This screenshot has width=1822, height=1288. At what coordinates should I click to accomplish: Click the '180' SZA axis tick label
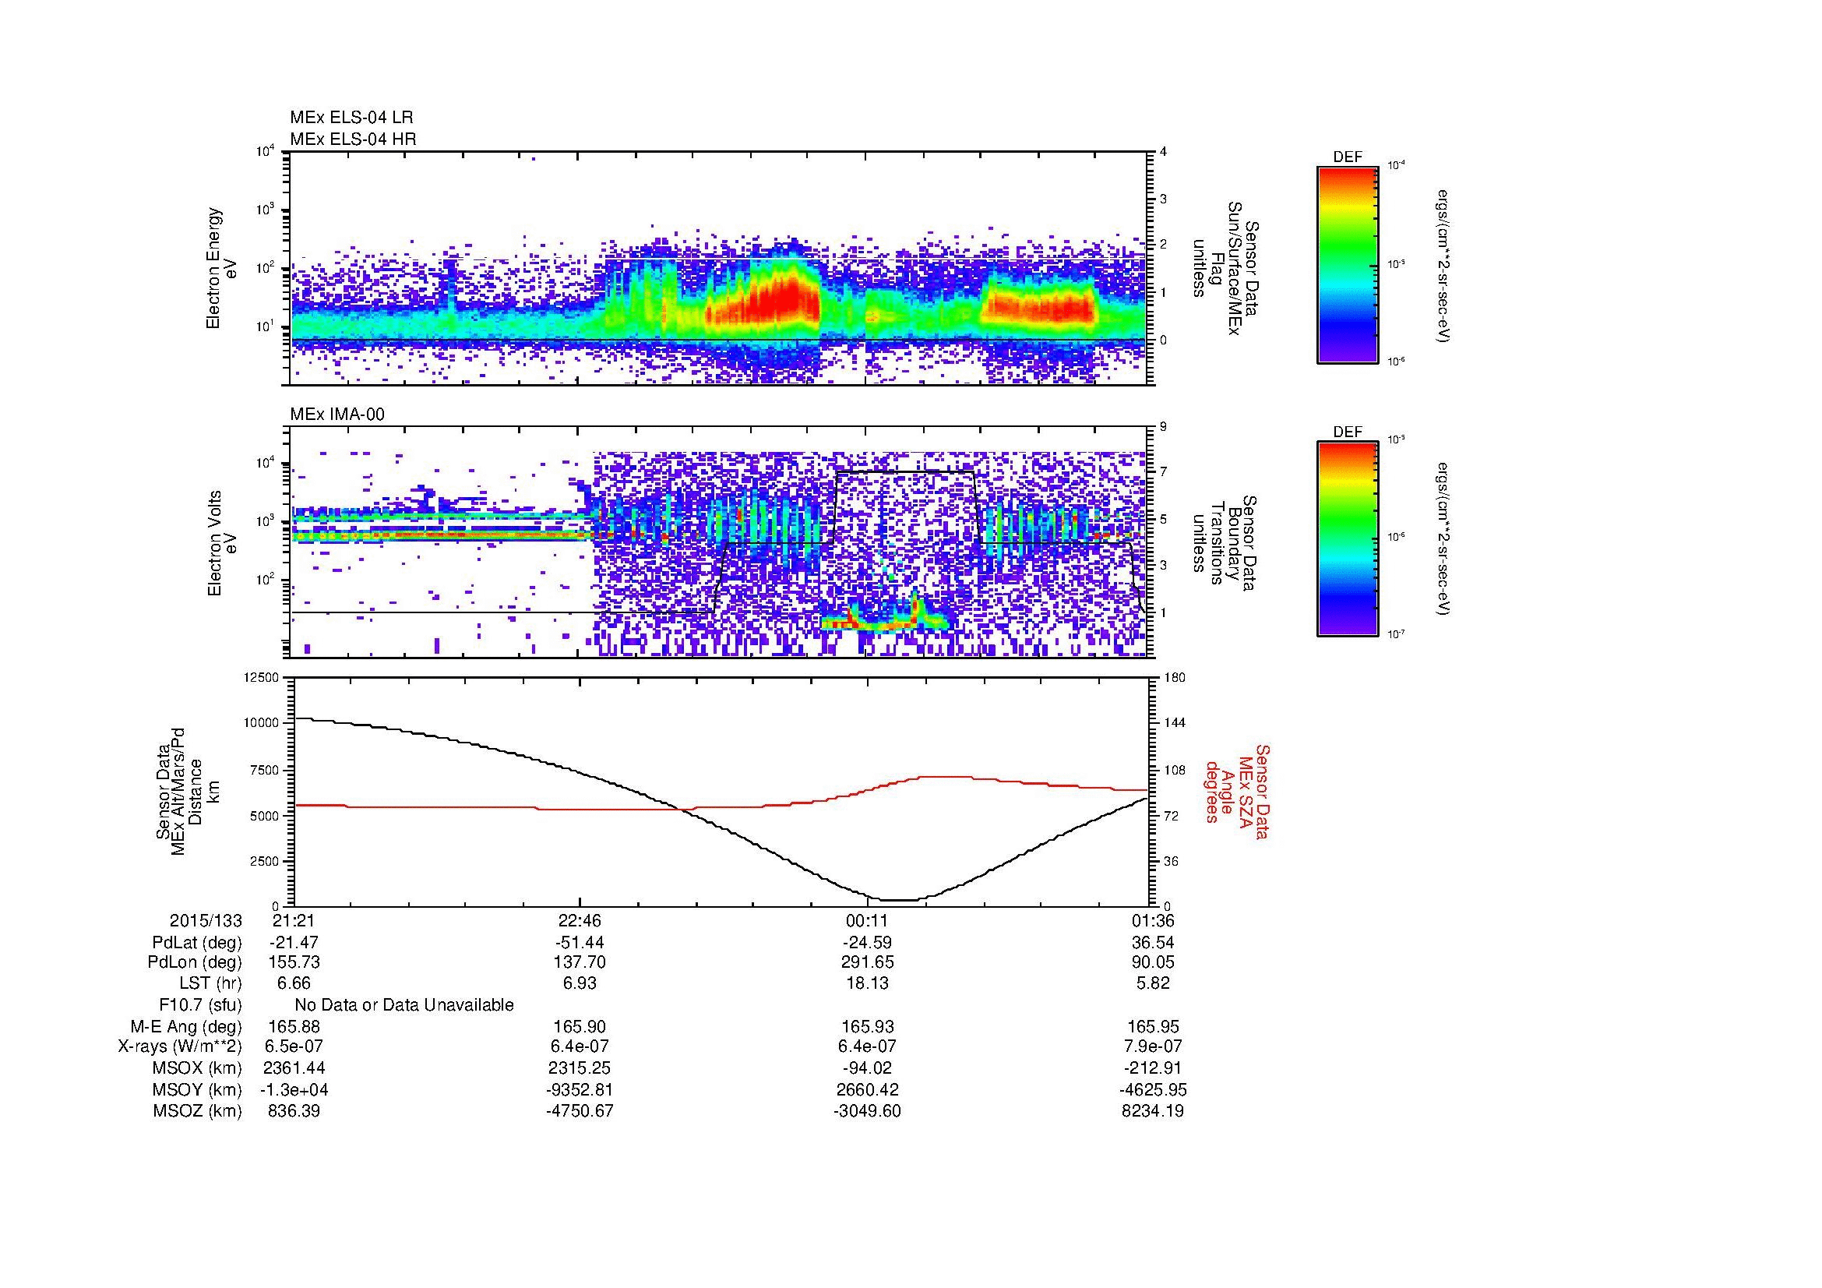pyautogui.click(x=1175, y=677)
